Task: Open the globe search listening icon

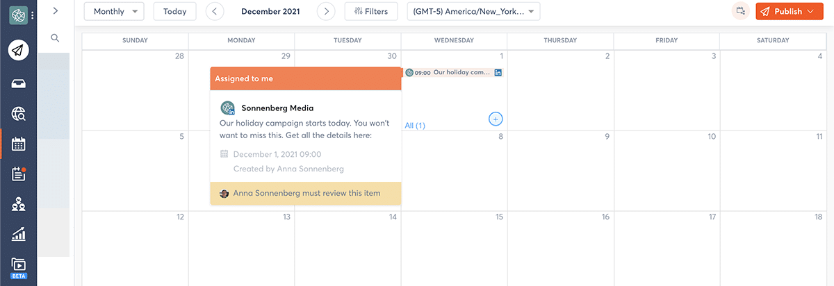Action: 18,115
